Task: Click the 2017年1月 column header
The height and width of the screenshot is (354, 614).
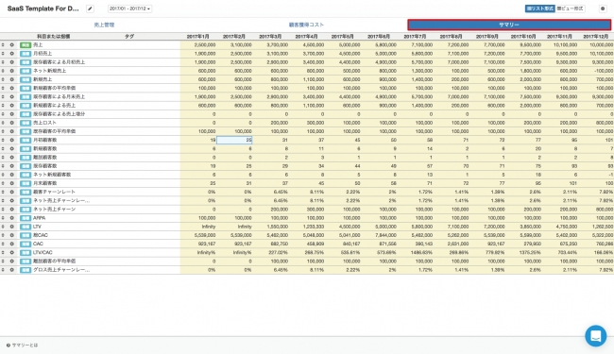Action: coord(198,37)
